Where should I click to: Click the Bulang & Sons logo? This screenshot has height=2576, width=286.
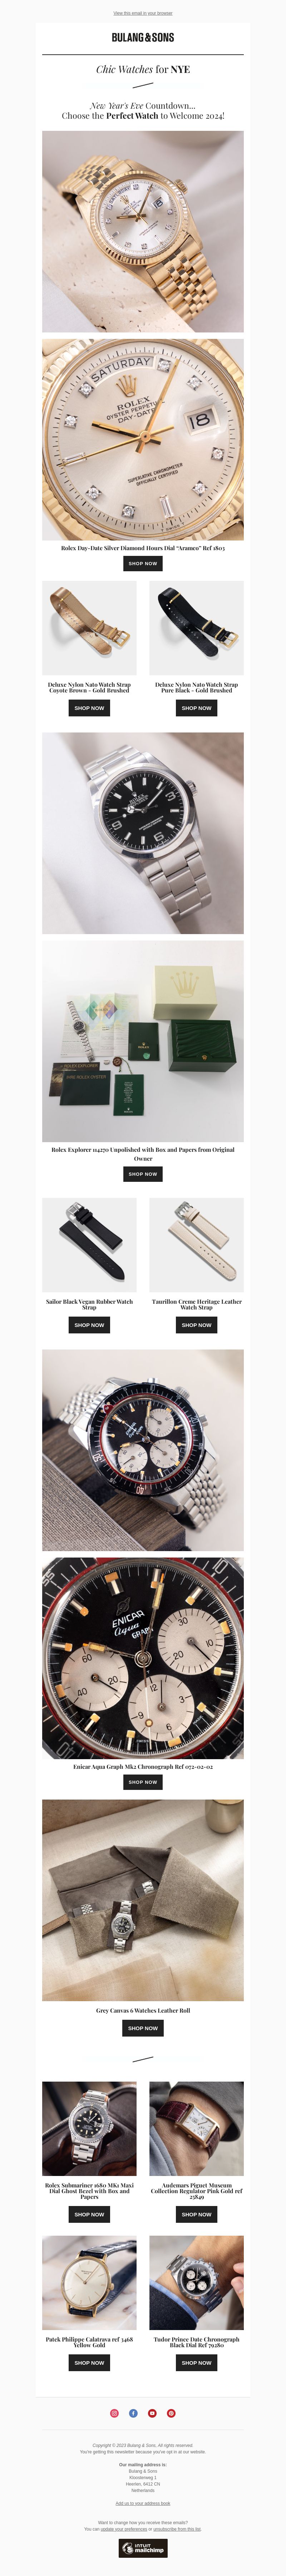tap(143, 37)
